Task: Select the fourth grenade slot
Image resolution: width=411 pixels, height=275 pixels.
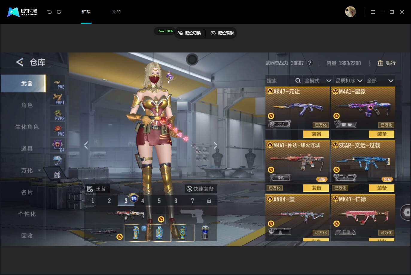Action: 206,233
